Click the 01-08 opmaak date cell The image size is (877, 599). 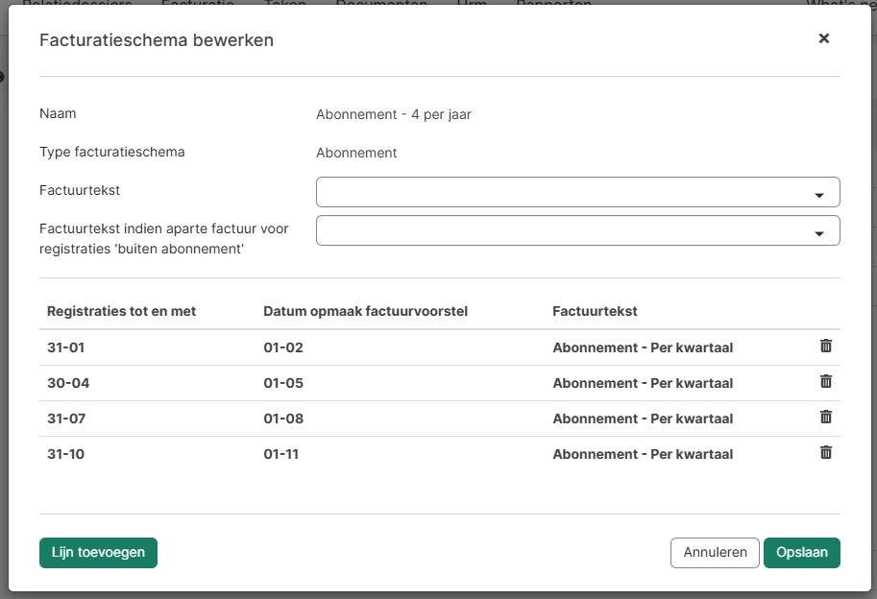[283, 419]
